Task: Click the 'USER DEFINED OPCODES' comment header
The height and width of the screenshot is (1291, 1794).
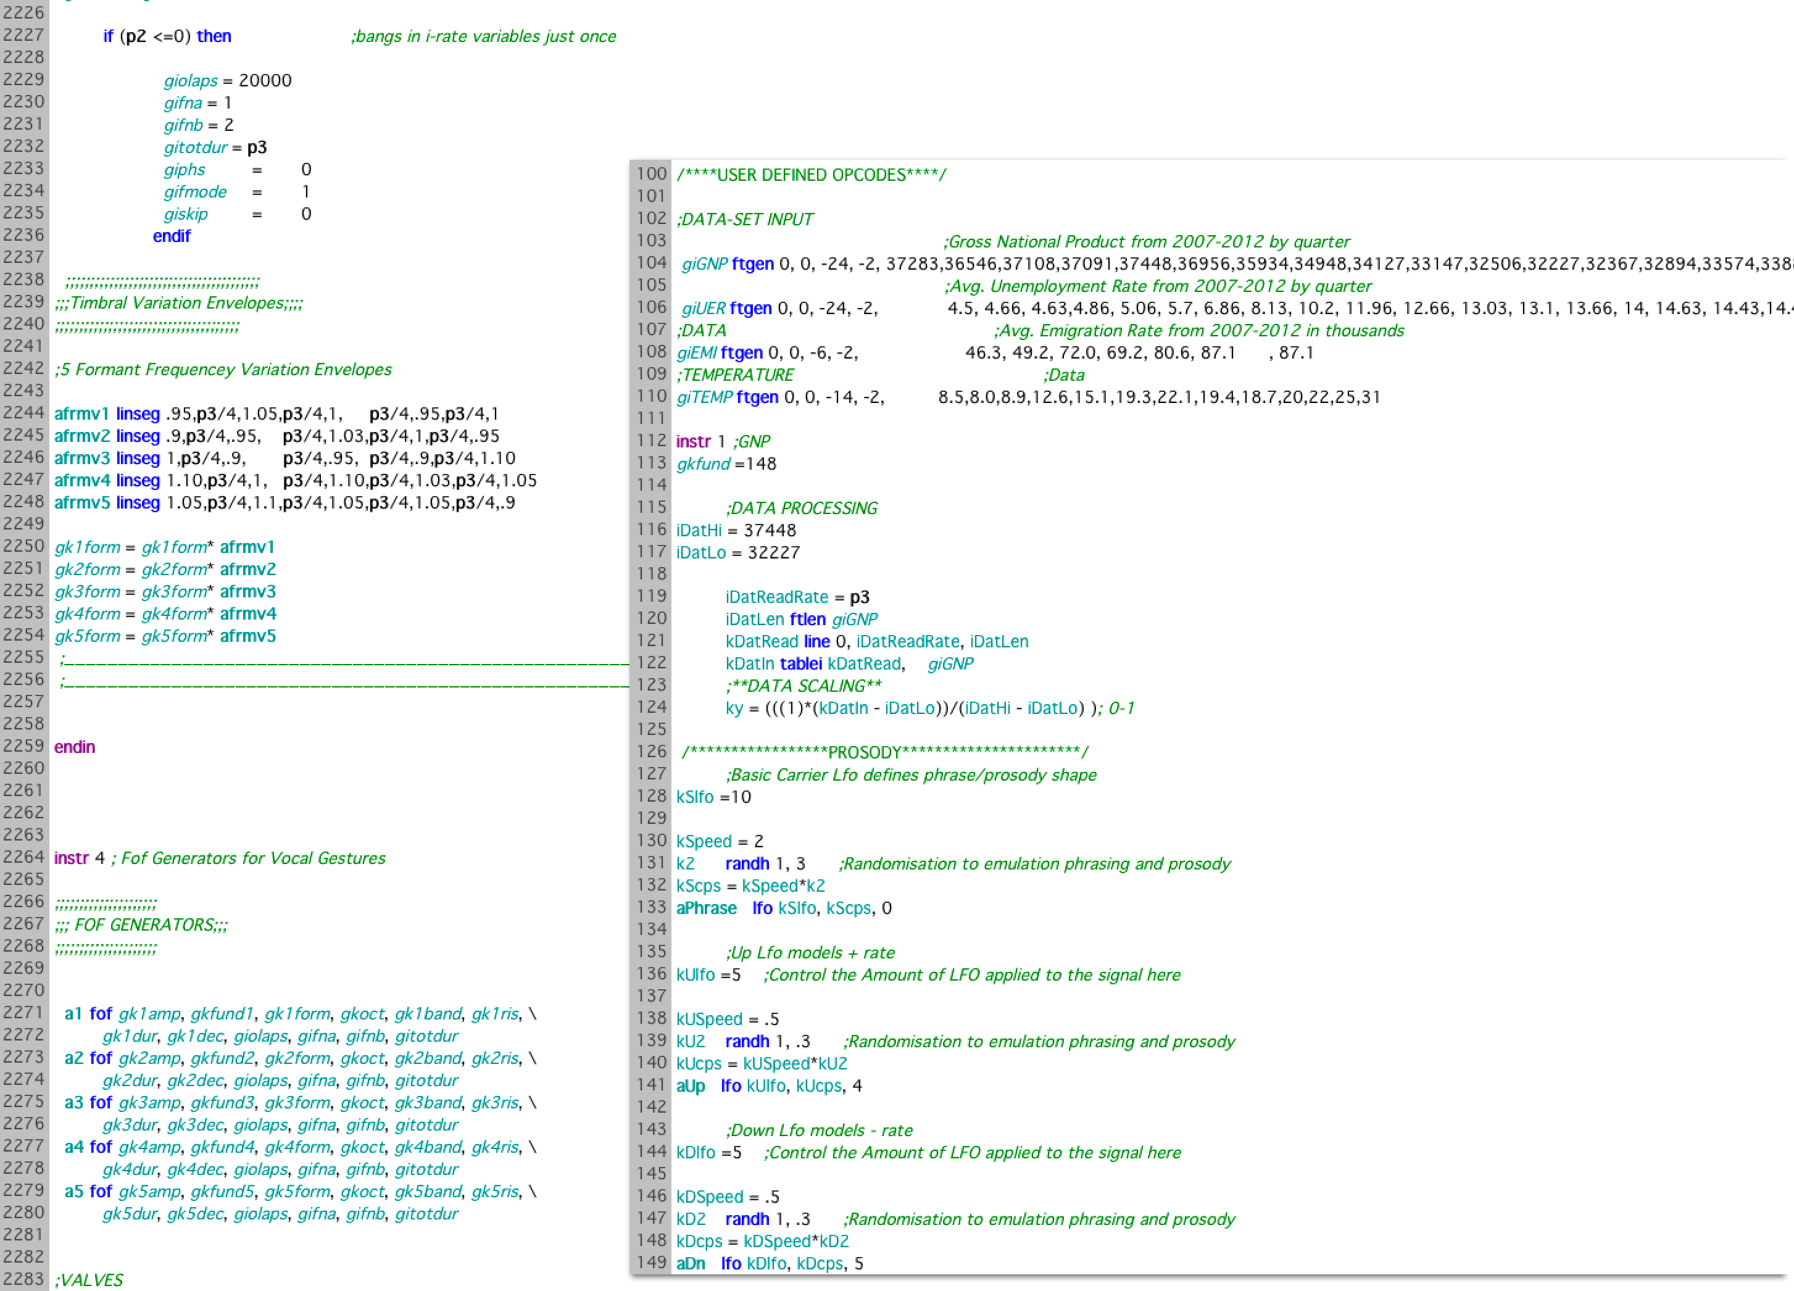Action: pyautogui.click(x=811, y=175)
